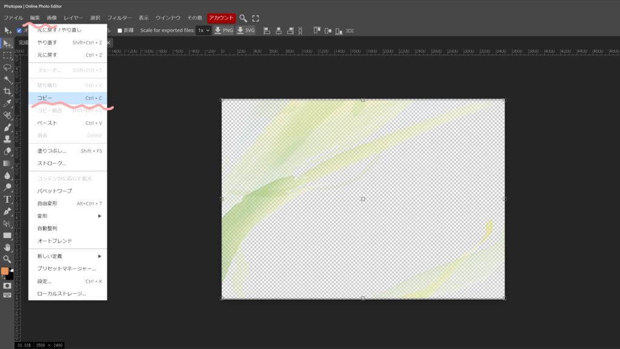Click the center transform handle on canvas
Viewport: 620px width, 349px height.
tap(363, 199)
